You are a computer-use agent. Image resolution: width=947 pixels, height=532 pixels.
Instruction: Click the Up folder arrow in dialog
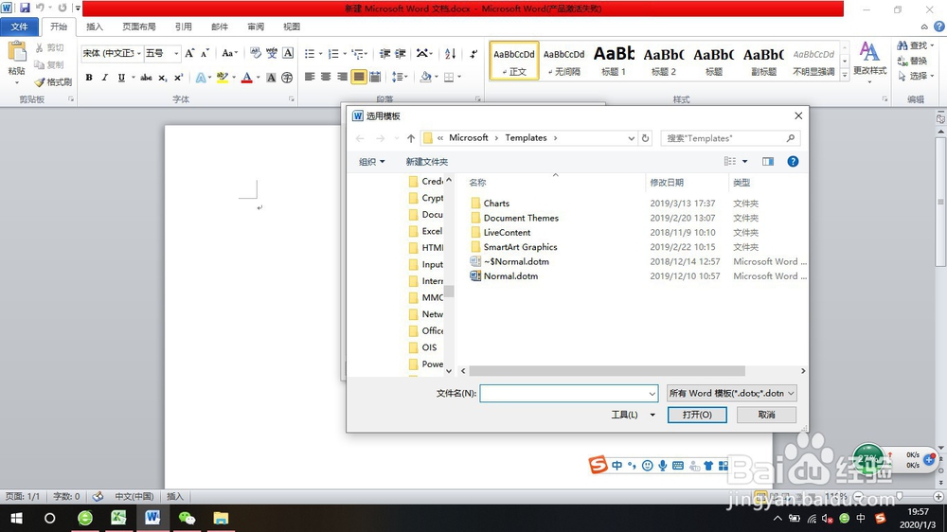(411, 138)
